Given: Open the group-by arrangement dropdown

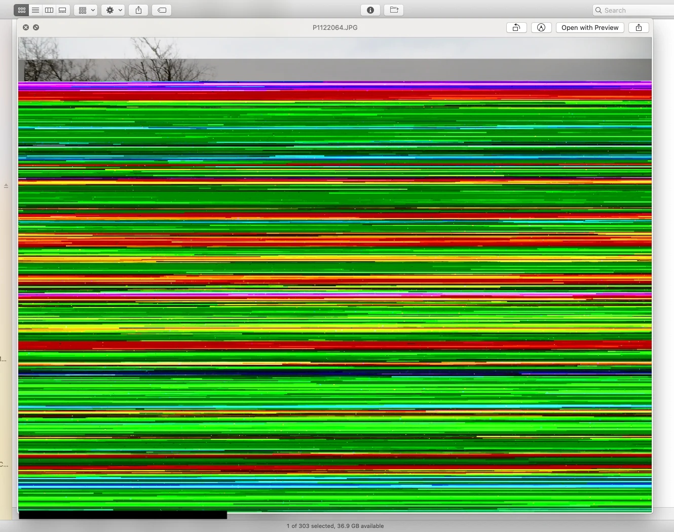Looking at the screenshot, I should [86, 10].
